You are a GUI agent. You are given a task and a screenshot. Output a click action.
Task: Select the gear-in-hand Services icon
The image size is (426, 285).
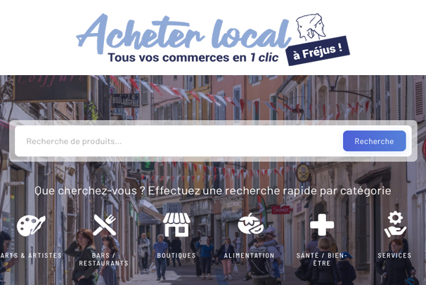click(x=395, y=224)
